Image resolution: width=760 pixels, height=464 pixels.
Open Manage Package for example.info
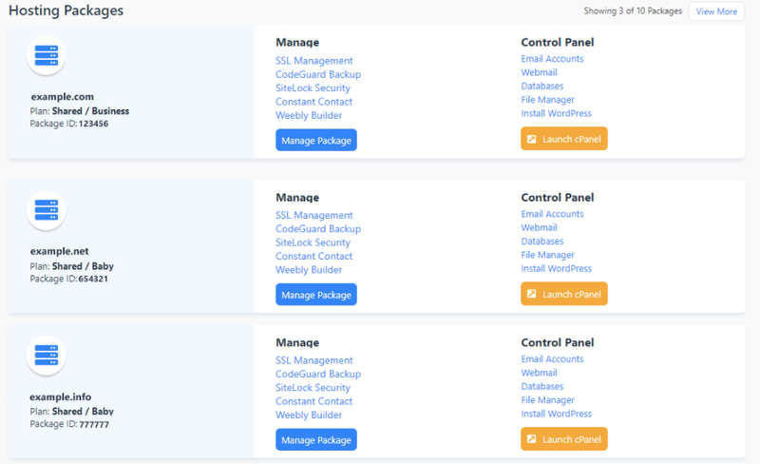click(x=316, y=439)
